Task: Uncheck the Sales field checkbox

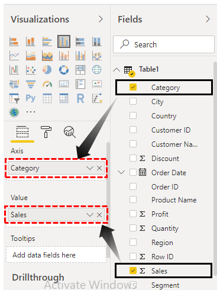Action: (133, 271)
